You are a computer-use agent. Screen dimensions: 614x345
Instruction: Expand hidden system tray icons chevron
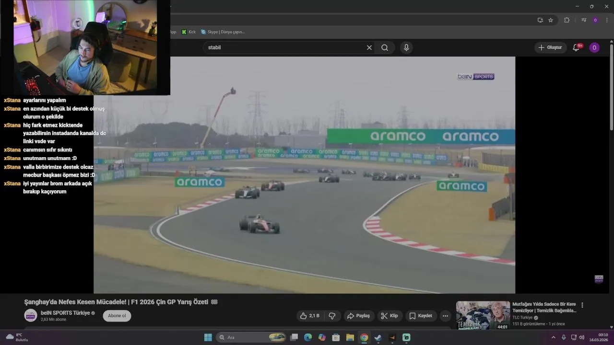click(x=553, y=337)
